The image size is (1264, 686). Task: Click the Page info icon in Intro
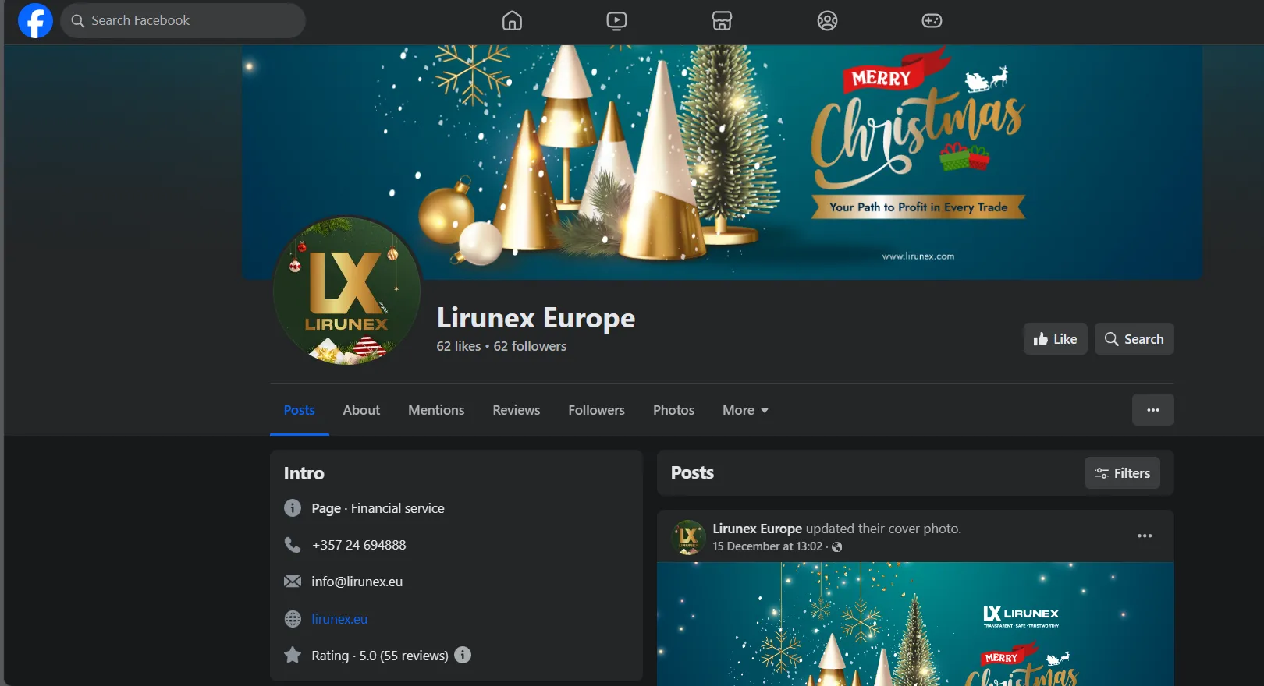(x=293, y=508)
